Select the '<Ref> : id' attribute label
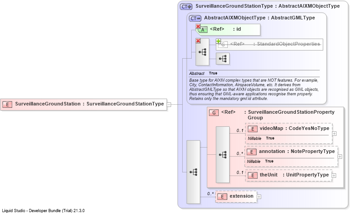The image size is (350, 213). click(226, 29)
